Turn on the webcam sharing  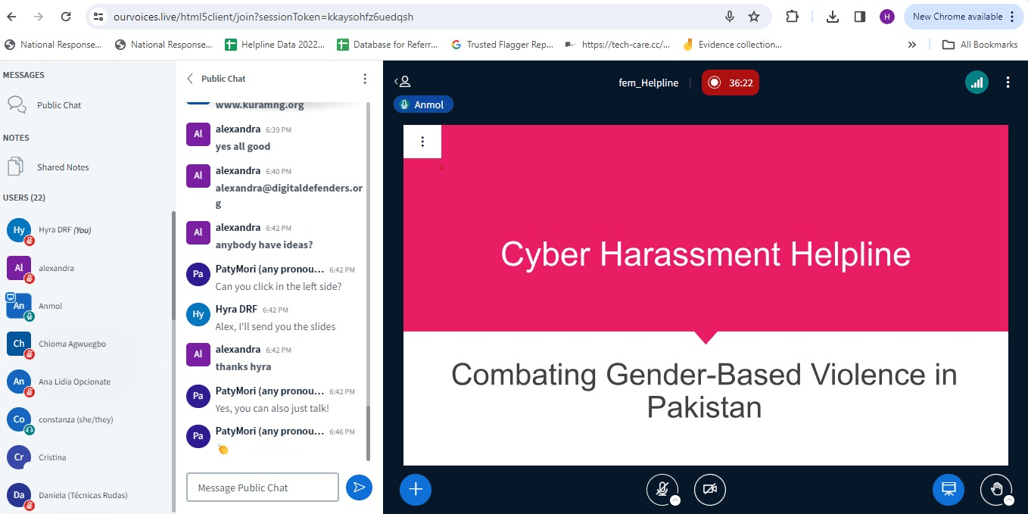tap(709, 489)
